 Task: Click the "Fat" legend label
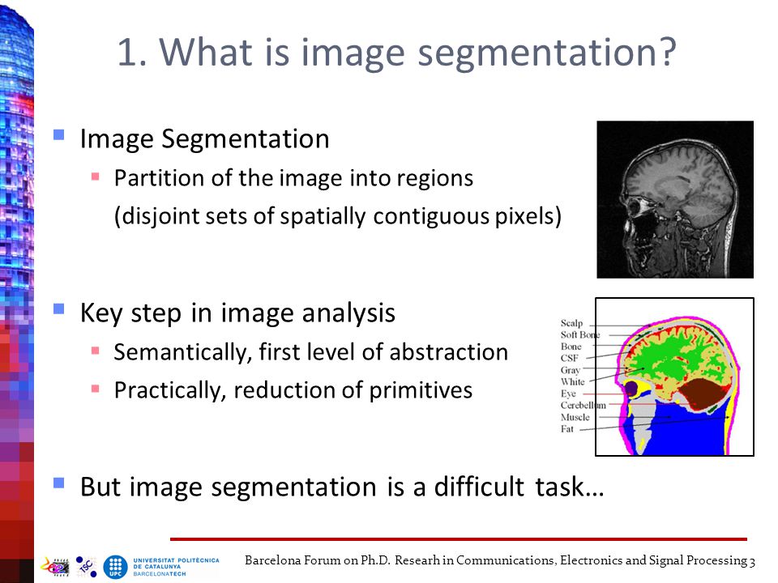pos(567,429)
